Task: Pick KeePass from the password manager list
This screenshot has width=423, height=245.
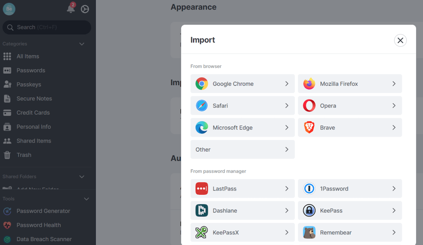Action: 350,210
